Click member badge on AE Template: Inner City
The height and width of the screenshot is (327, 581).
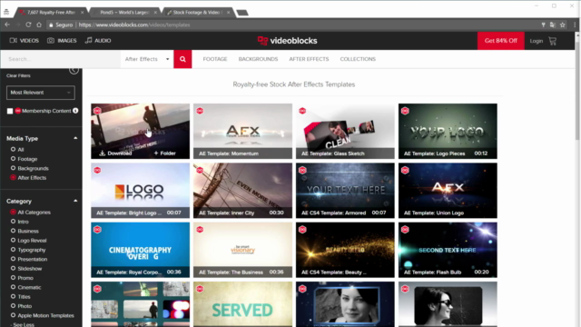tap(200, 170)
